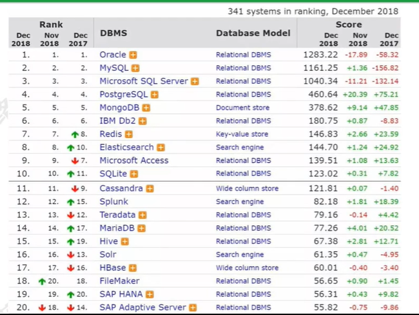419x315 pixels.
Task: Click Relational DBMS in the Oracle row
Action: click(244, 55)
